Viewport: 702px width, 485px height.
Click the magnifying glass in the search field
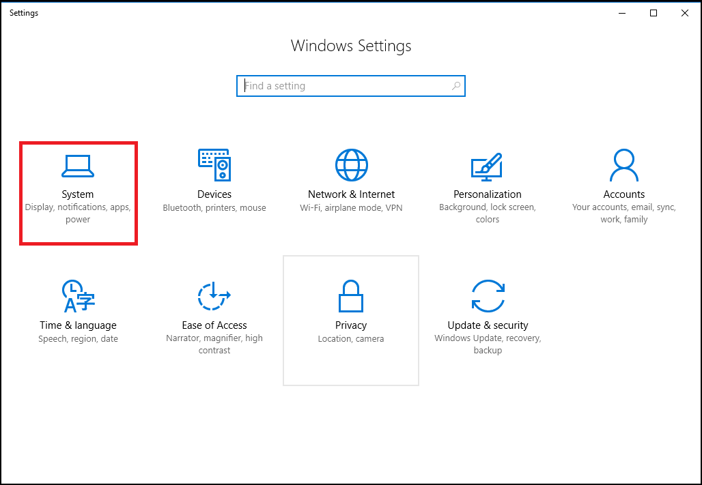[x=455, y=86]
